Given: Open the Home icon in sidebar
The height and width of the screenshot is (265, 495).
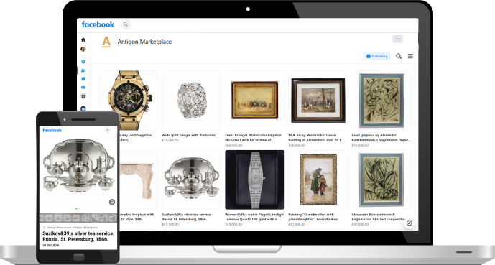Looking at the screenshot, I should [x=83, y=39].
